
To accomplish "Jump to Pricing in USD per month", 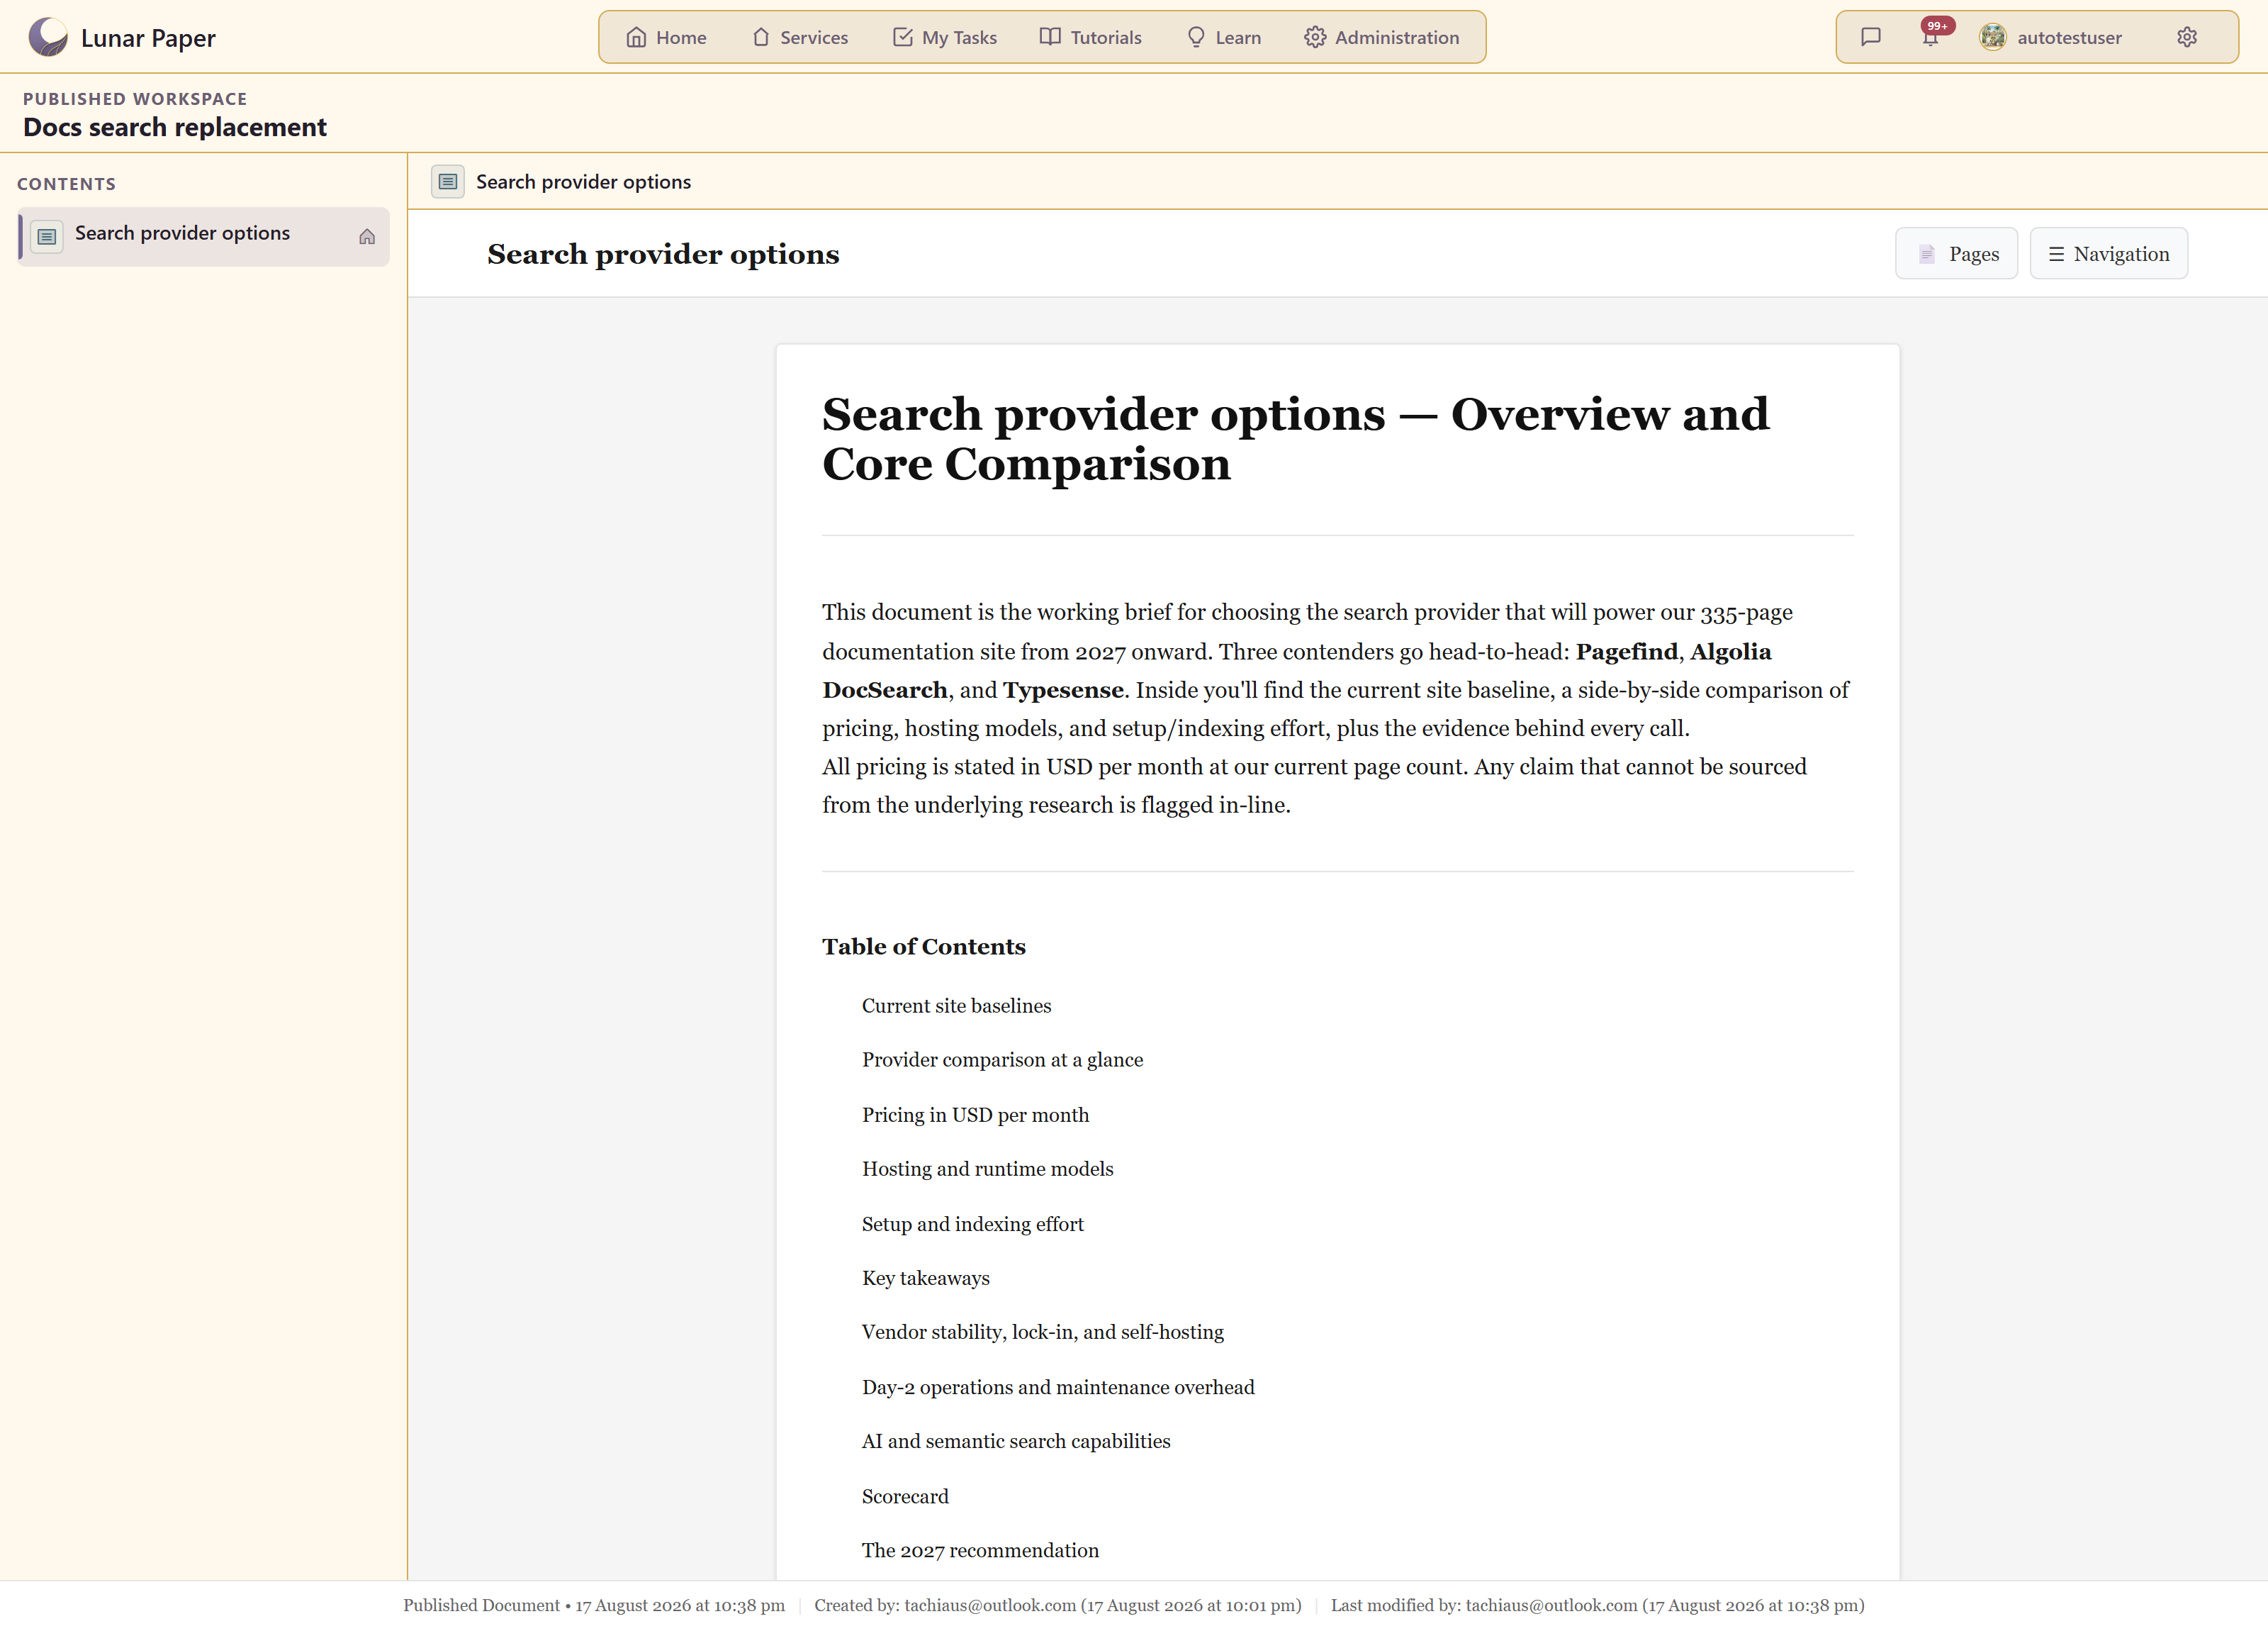I will (975, 1115).
